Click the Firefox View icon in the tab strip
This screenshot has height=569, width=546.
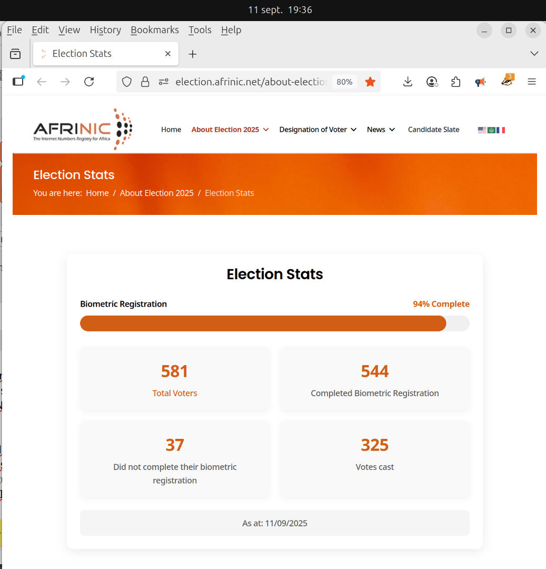tap(15, 54)
